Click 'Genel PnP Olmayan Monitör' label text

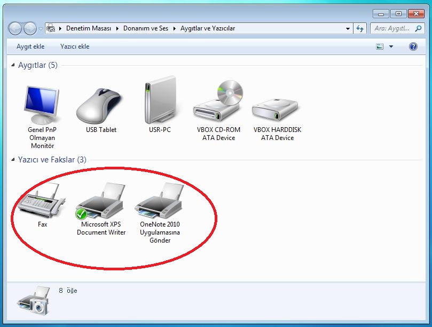(42, 137)
